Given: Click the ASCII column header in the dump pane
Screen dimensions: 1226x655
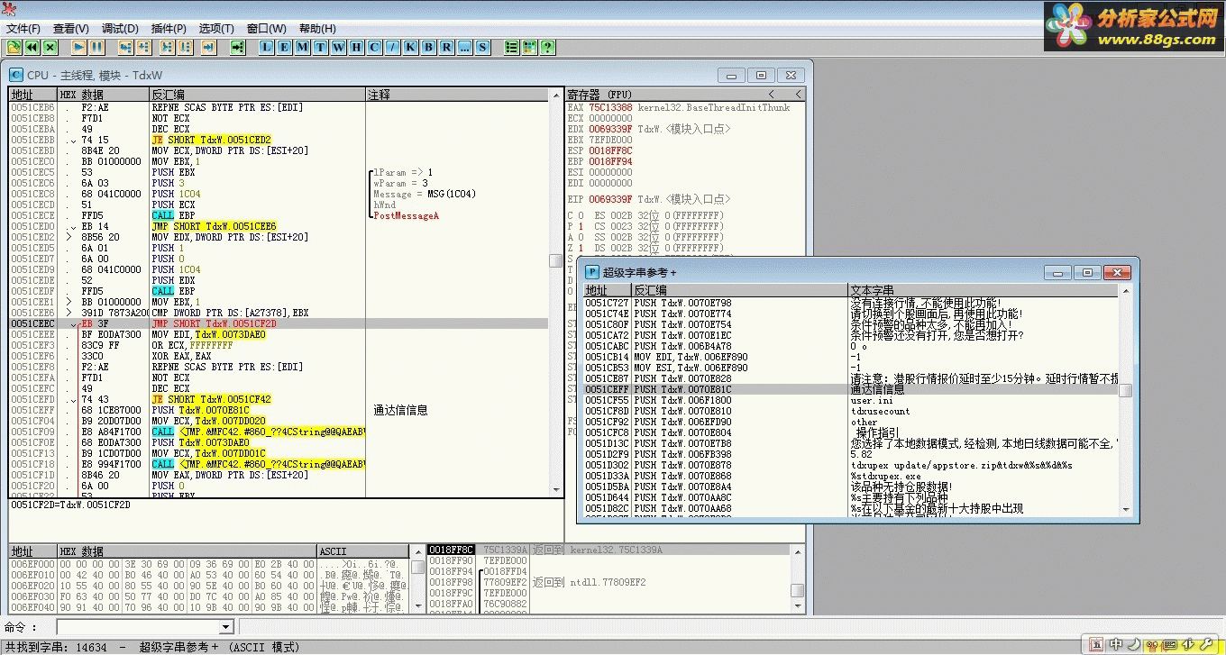Looking at the screenshot, I should pos(363,551).
